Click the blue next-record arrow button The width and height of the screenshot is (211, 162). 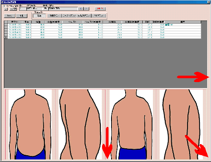click(x=86, y=9)
